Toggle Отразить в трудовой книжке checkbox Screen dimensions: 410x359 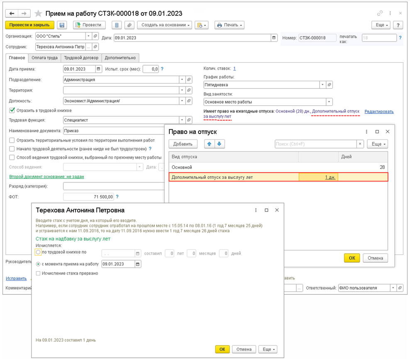pyautogui.click(x=12, y=110)
